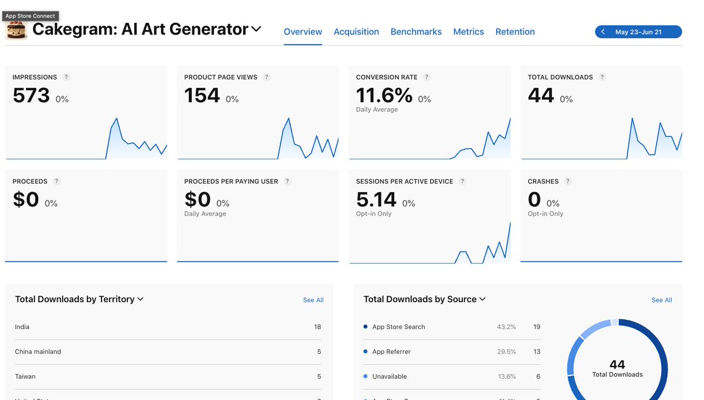Click the 43.2% search percentage

click(506, 327)
